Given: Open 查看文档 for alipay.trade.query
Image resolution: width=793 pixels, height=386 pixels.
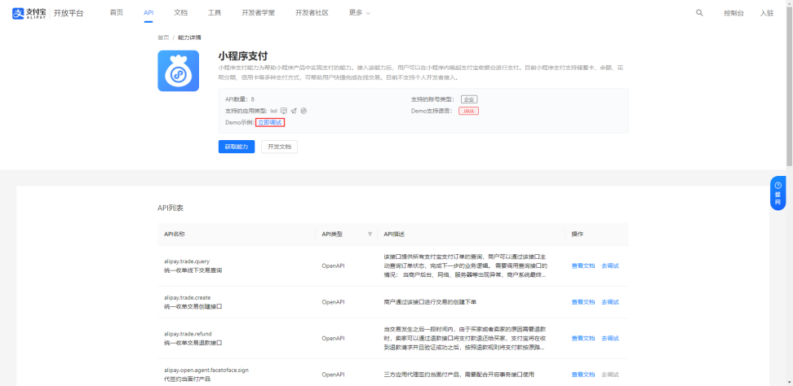Looking at the screenshot, I should (583, 266).
